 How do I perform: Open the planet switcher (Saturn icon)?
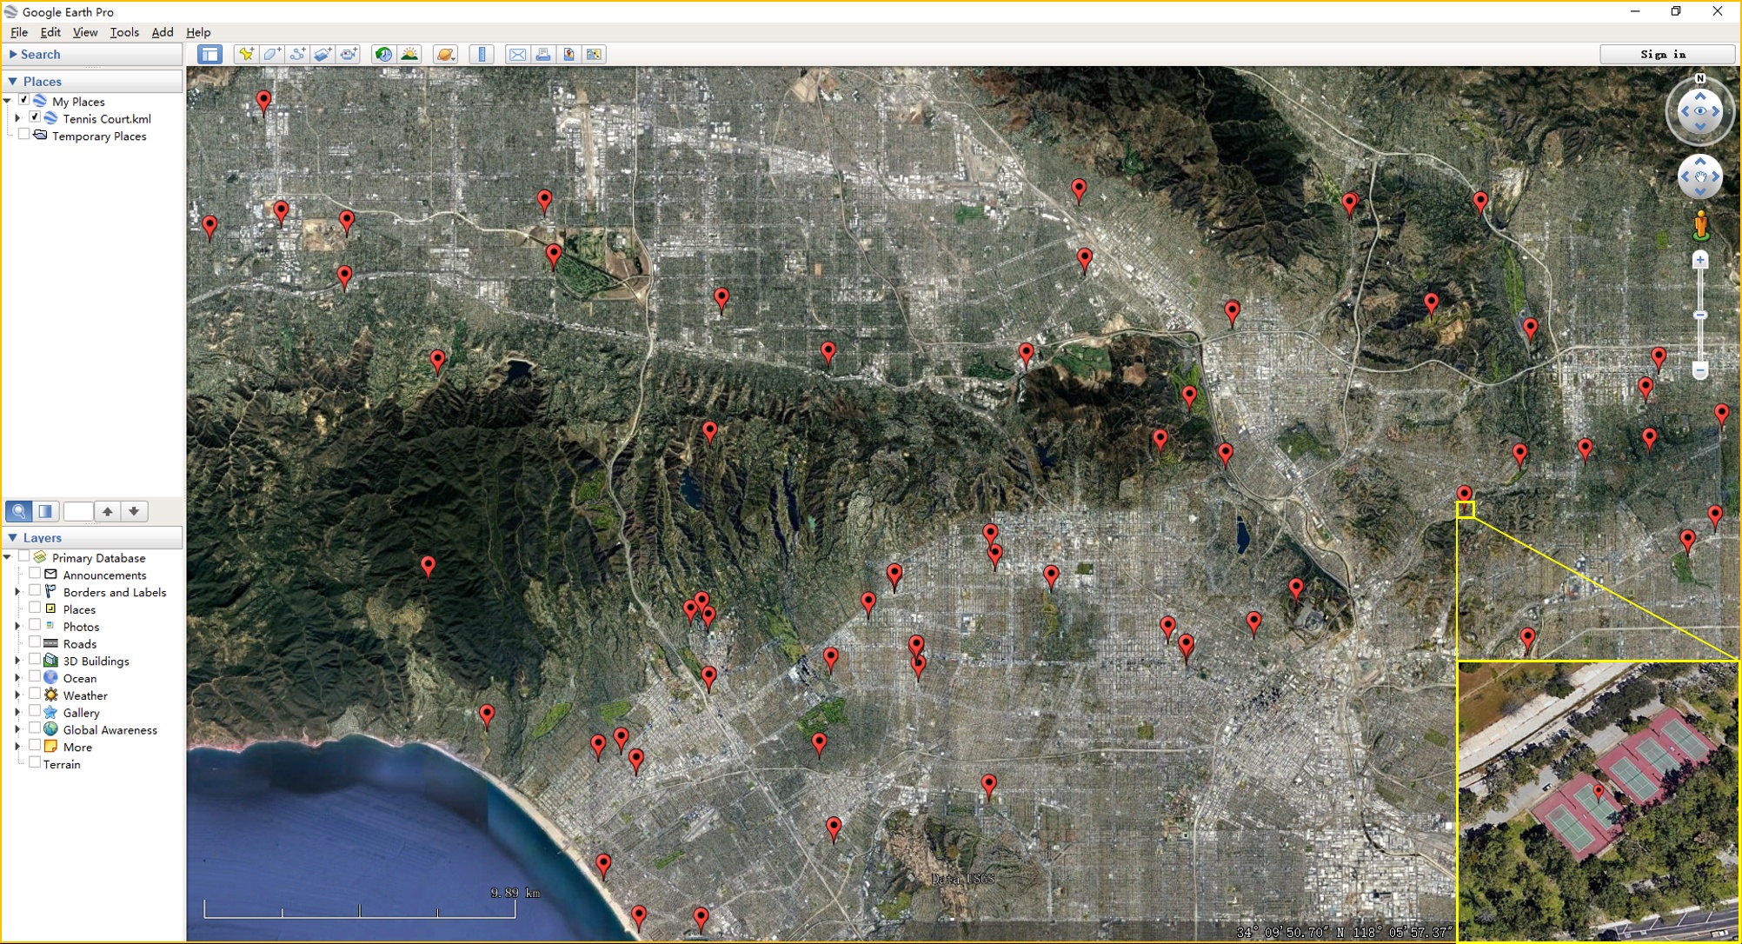tap(446, 54)
